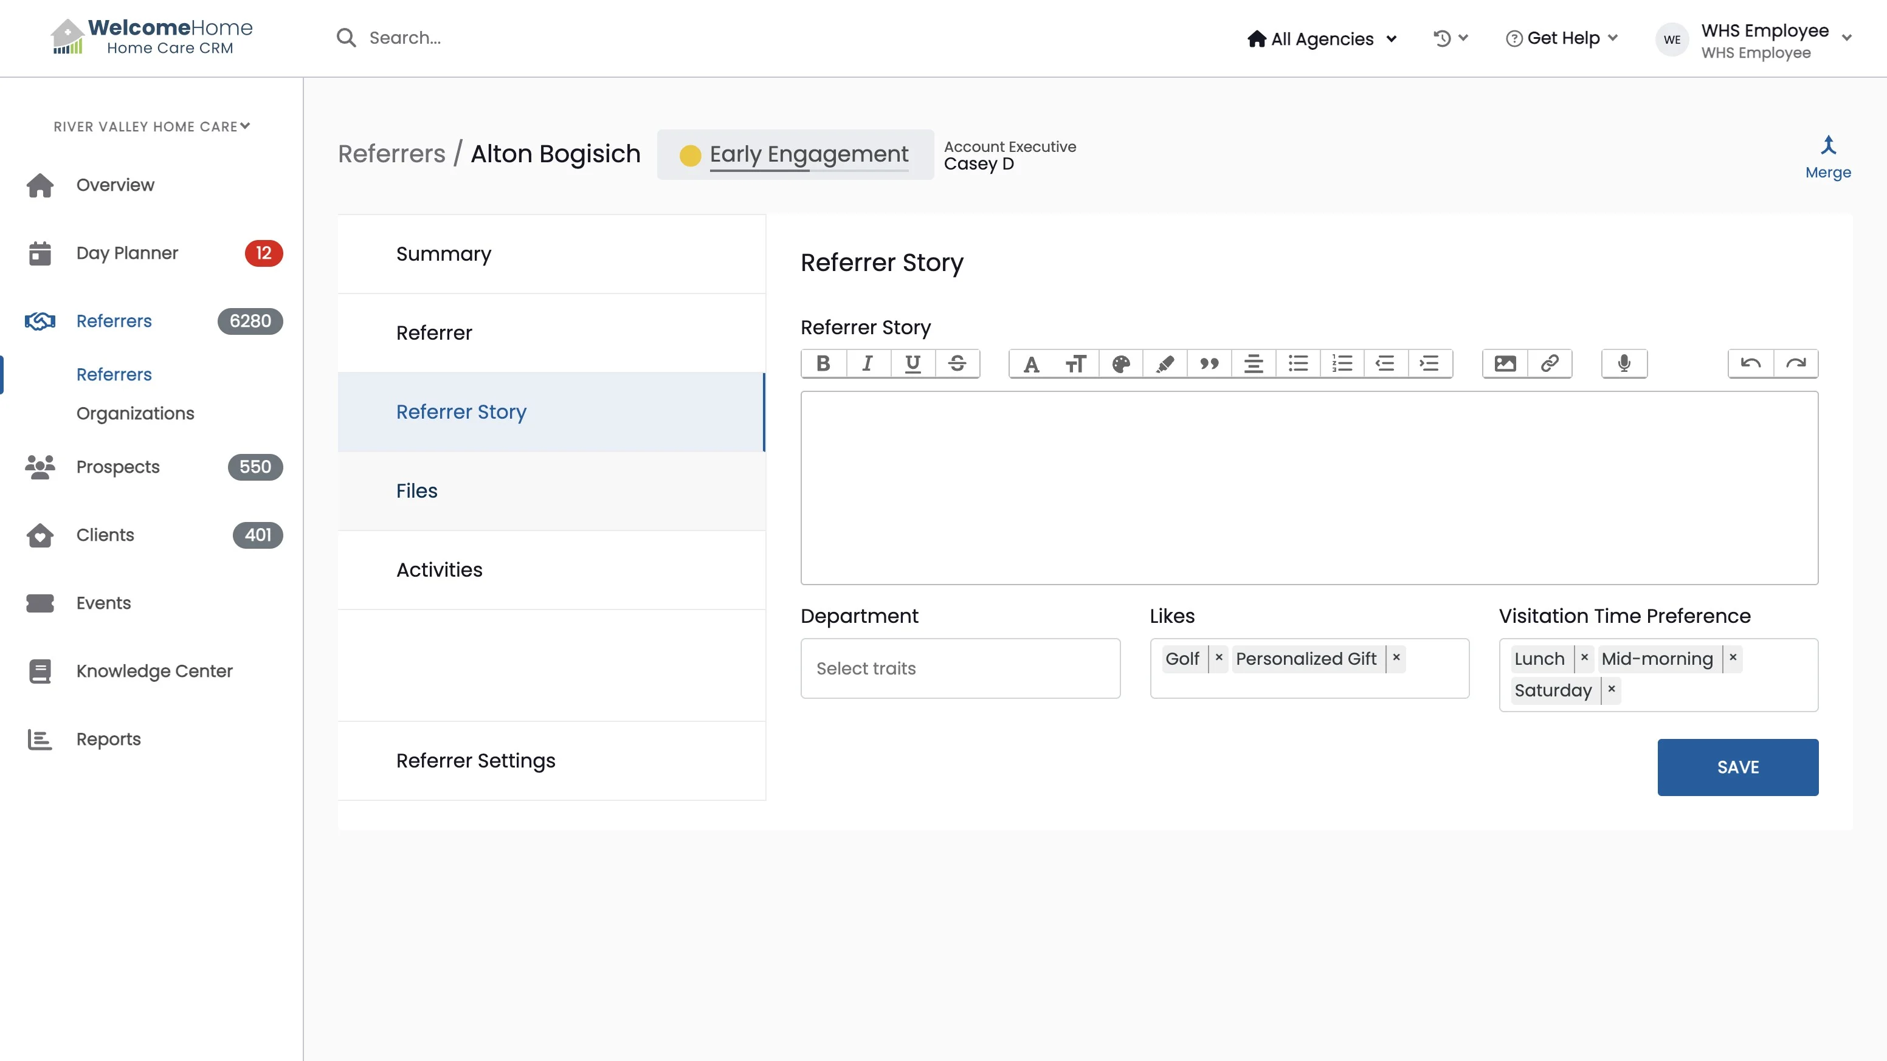Toggle underline formatting
The width and height of the screenshot is (1887, 1061).
point(912,363)
